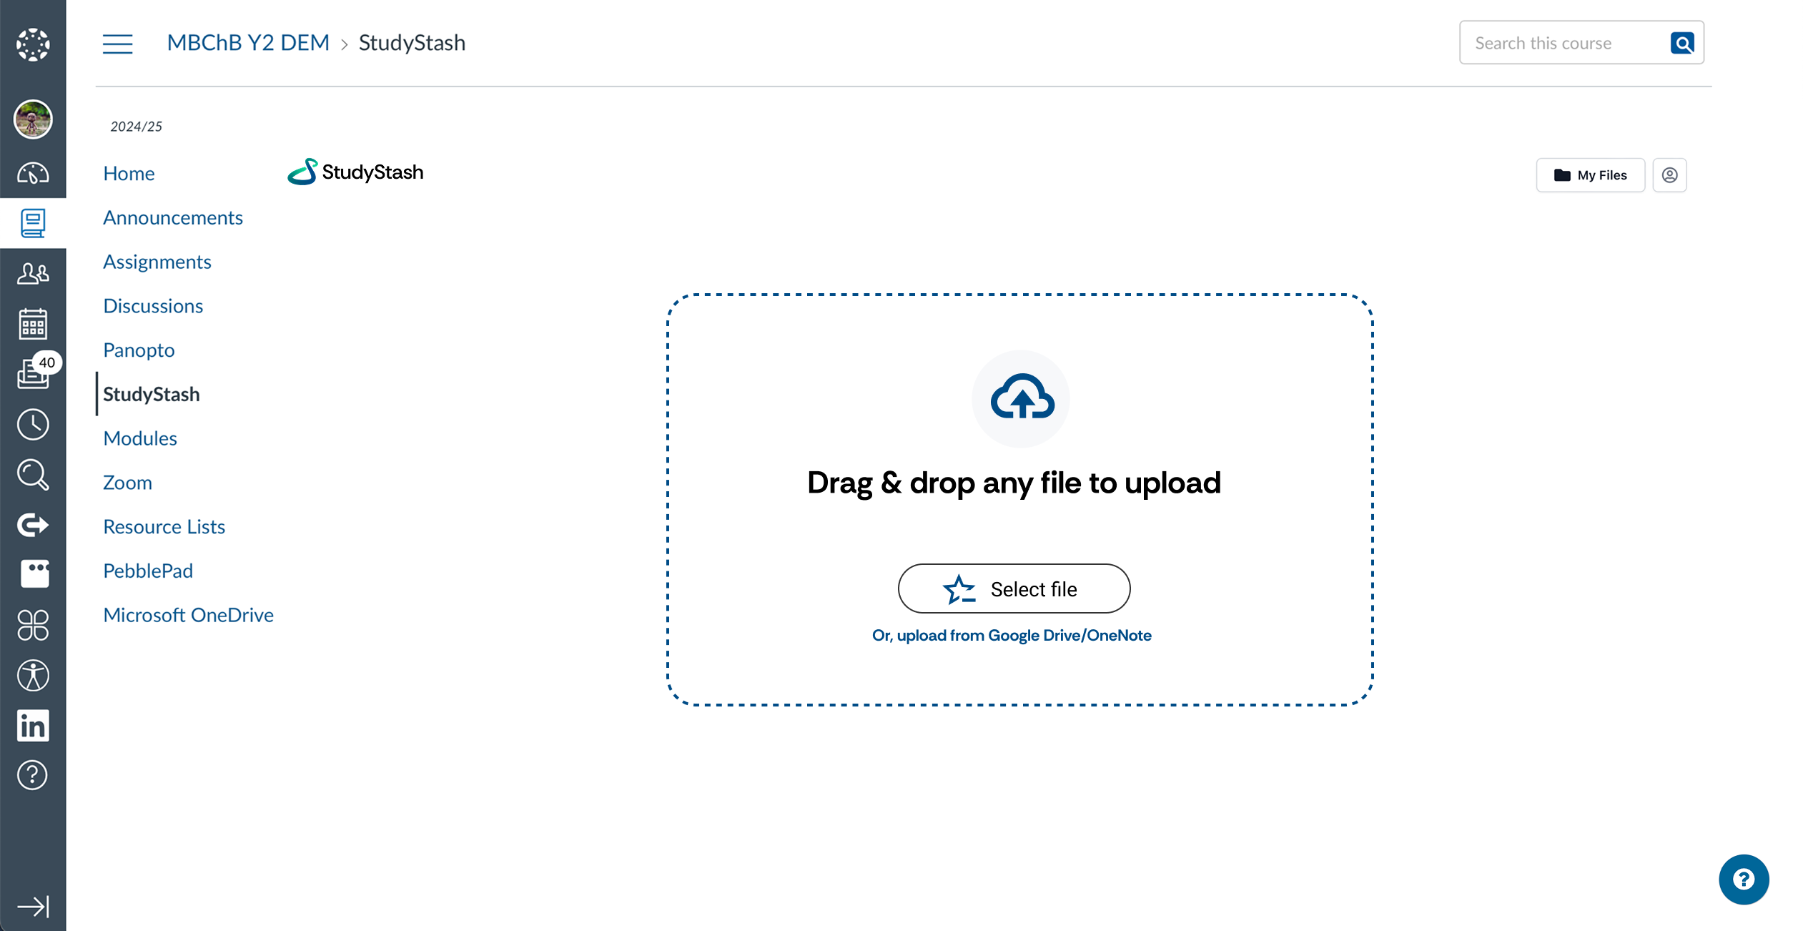
Task: Click the StudyStash breadcrumb text
Action: [x=412, y=43]
